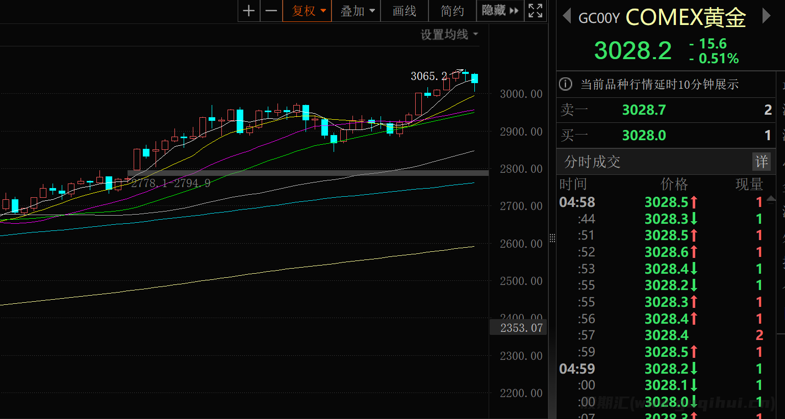Activate the 画线 drawing tool
Image resolution: width=785 pixels, height=419 pixels.
404,11
